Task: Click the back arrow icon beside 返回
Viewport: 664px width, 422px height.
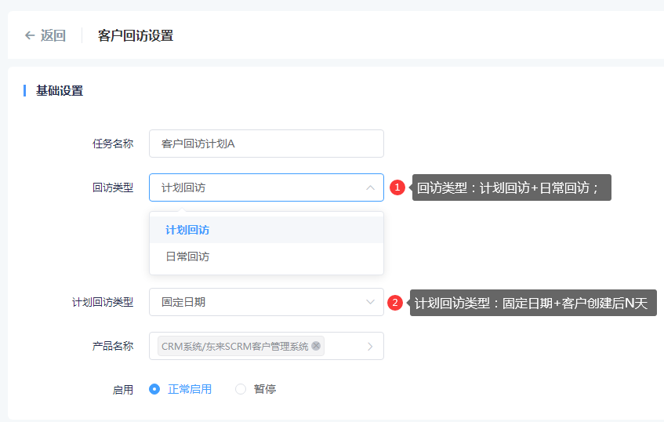Action: [x=30, y=35]
